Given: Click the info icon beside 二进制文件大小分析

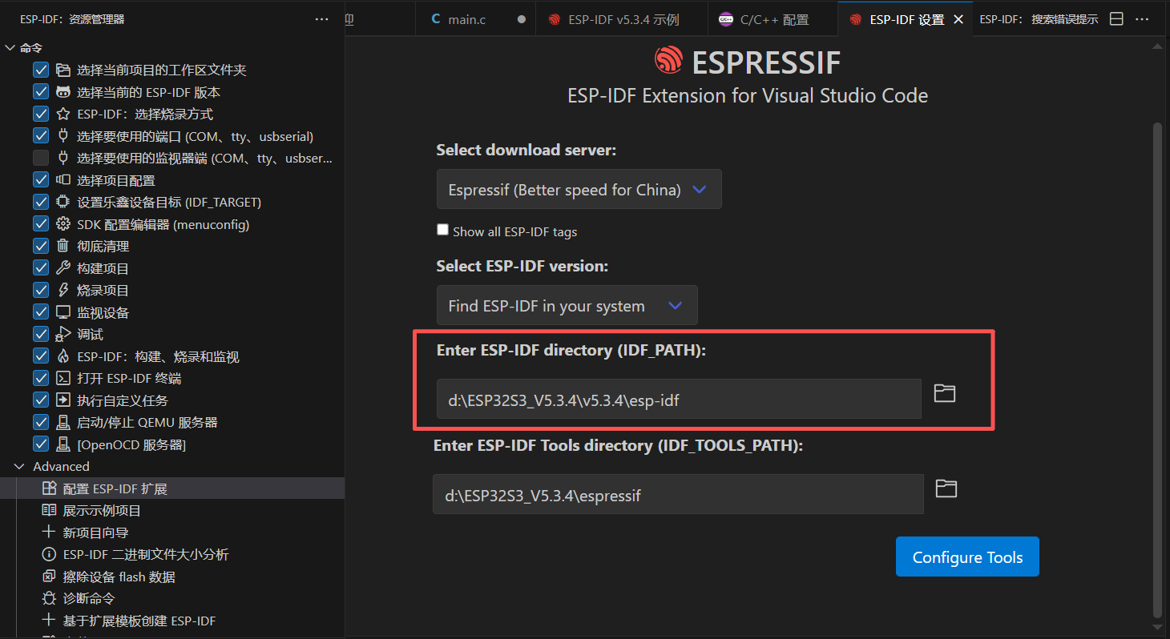Looking at the screenshot, I should pos(49,555).
